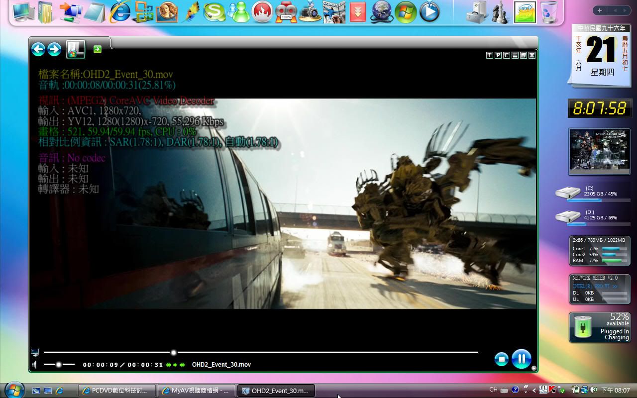Click the green skip arrows beside the time
This screenshot has width=637, height=398.
175,365
